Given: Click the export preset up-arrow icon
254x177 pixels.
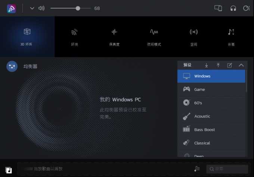Looking at the screenshot, I should 218,65.
